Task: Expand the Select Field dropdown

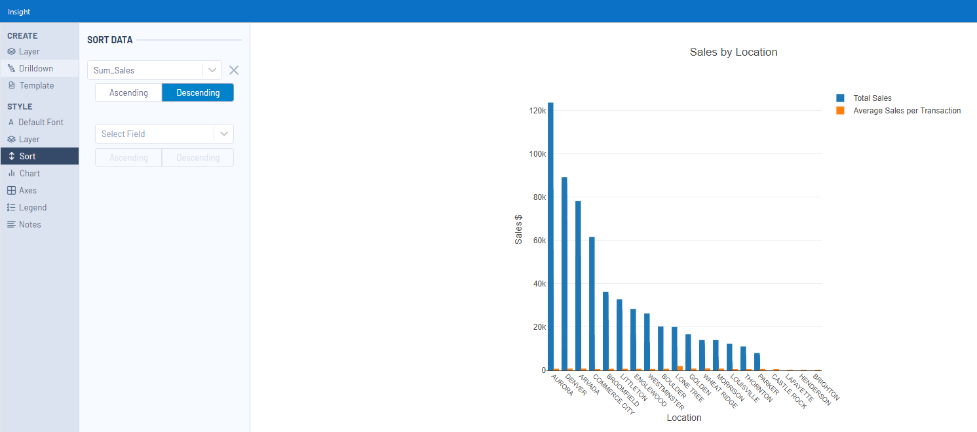Action: pyautogui.click(x=224, y=134)
